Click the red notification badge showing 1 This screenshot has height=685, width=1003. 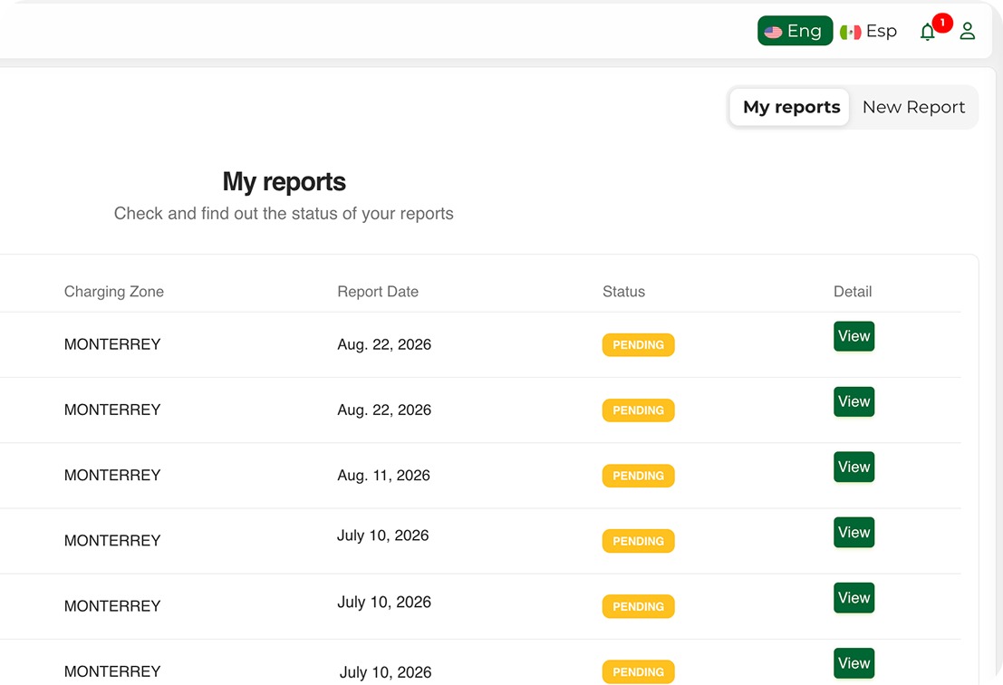[x=941, y=22]
